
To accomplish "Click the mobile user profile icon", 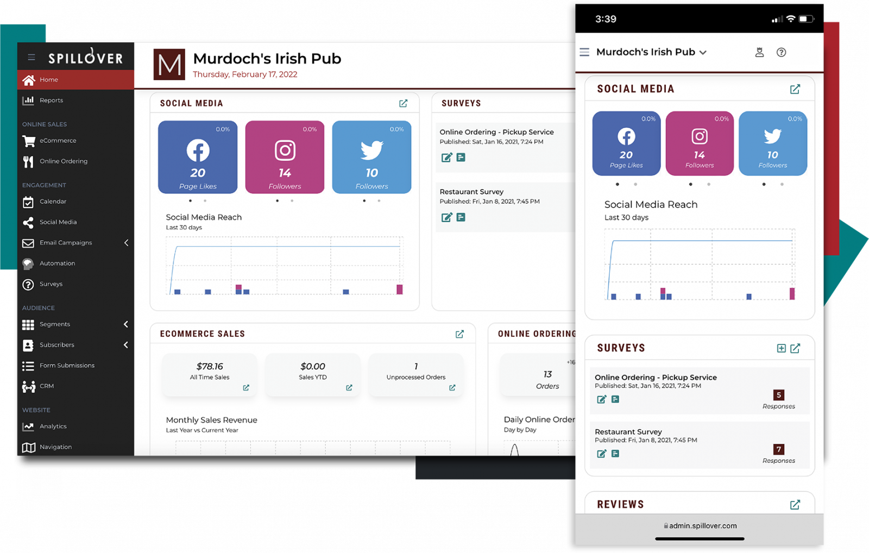I will pyautogui.click(x=759, y=52).
